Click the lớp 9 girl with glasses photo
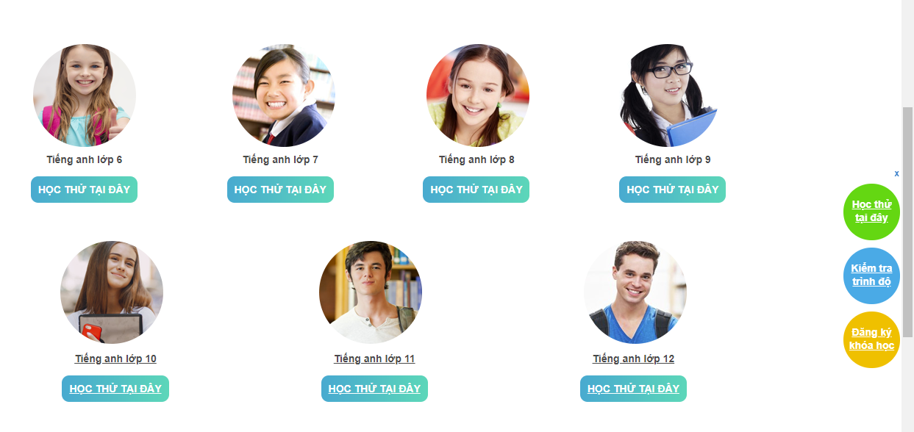Image resolution: width=914 pixels, height=432 pixels. (672, 96)
